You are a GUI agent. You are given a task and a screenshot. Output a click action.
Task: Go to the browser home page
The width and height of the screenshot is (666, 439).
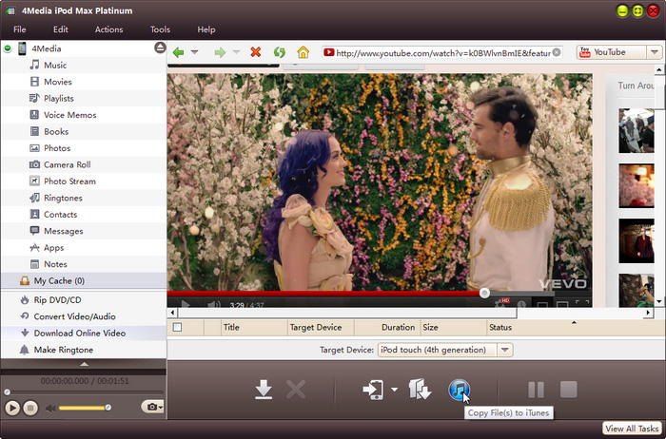pos(303,52)
